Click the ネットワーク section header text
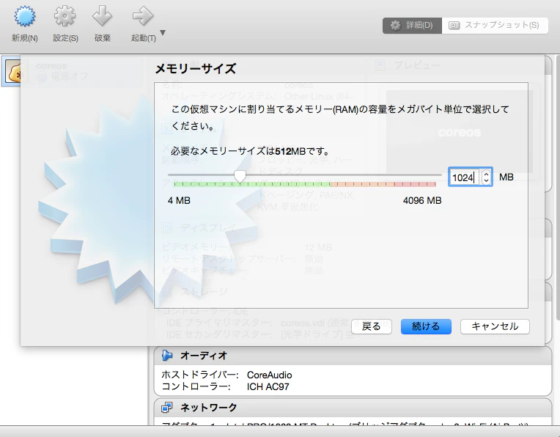The image size is (560, 437). [209, 408]
